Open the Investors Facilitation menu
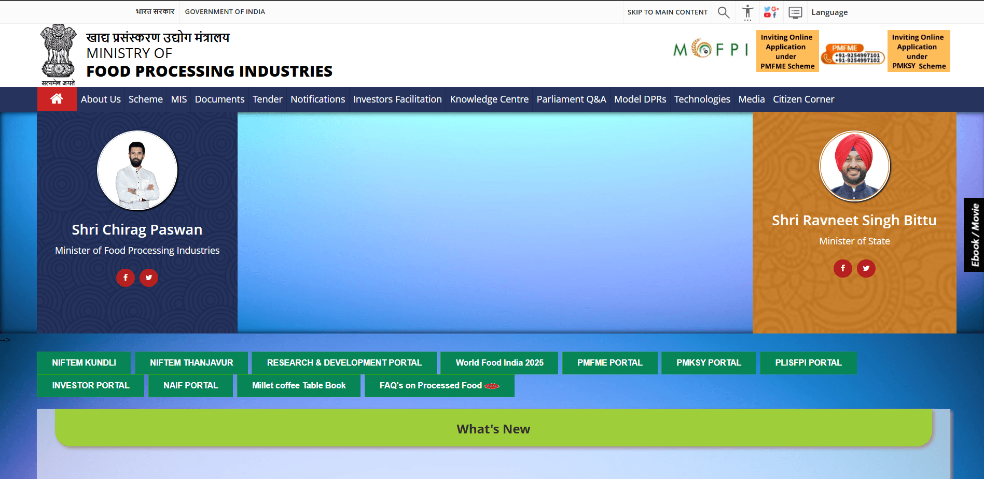 coord(397,99)
